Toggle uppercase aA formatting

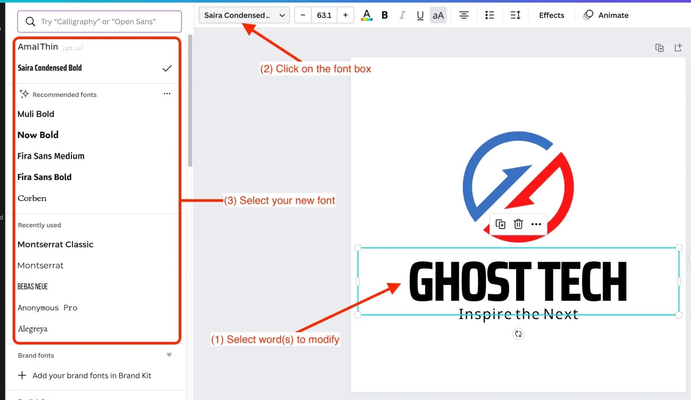[438, 15]
